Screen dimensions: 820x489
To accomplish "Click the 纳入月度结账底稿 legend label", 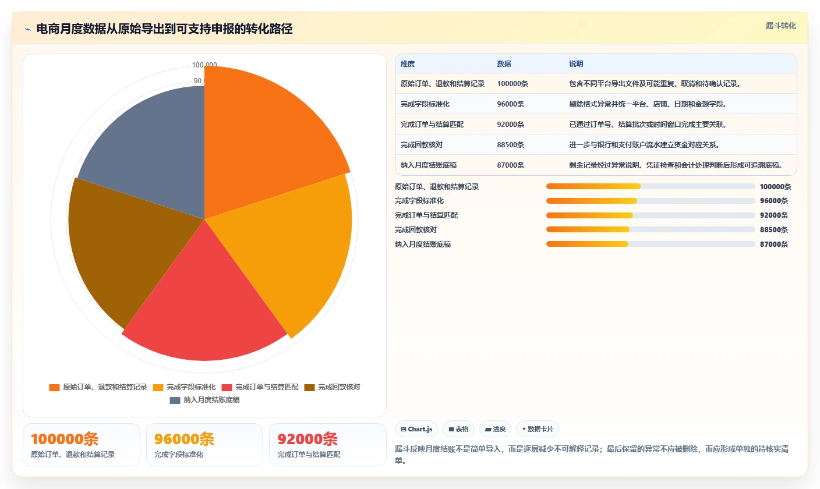I will point(212,400).
